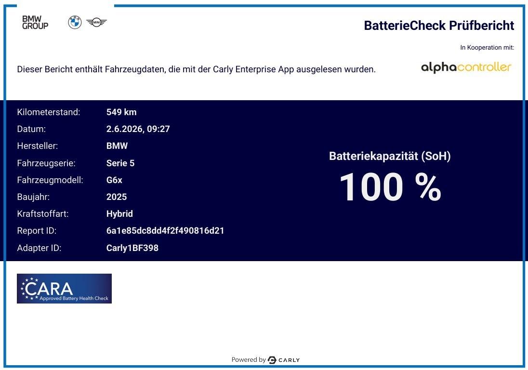Screen dimensions: 528x370
Task: Click the 'Powered by' text
Action: point(249,359)
